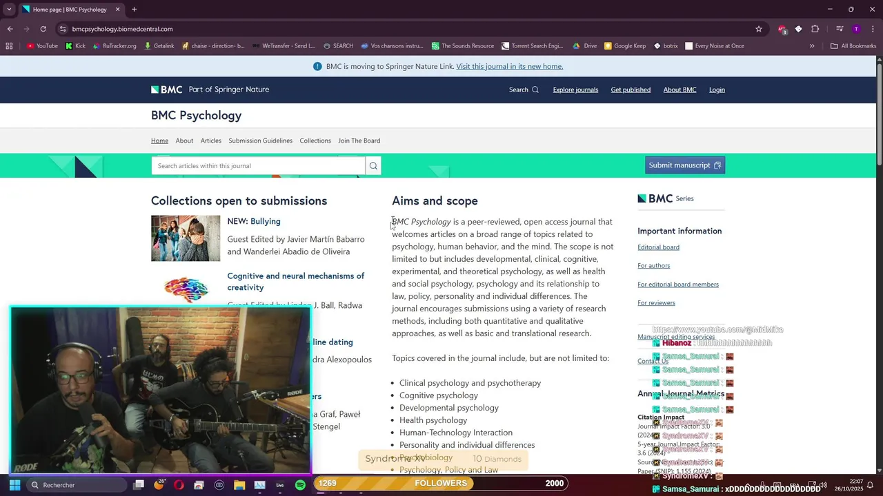This screenshot has height=496, width=883.
Task: Open the Bullying collection link
Action: tap(265, 221)
